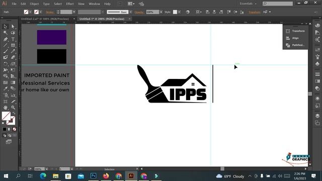Open the graphic Style dropdown
The image size is (322, 181).
click(179, 12)
